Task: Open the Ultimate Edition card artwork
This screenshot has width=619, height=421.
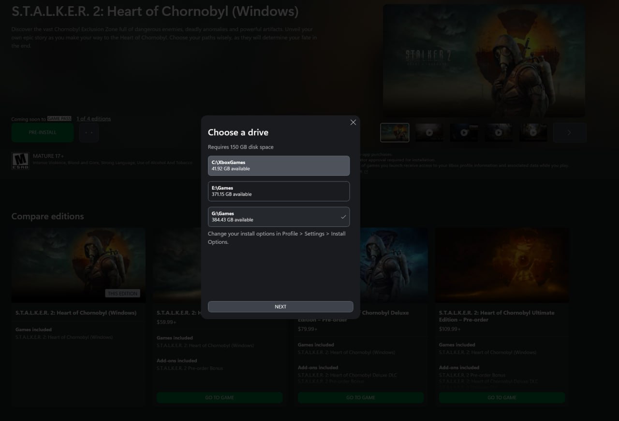Action: click(x=502, y=265)
